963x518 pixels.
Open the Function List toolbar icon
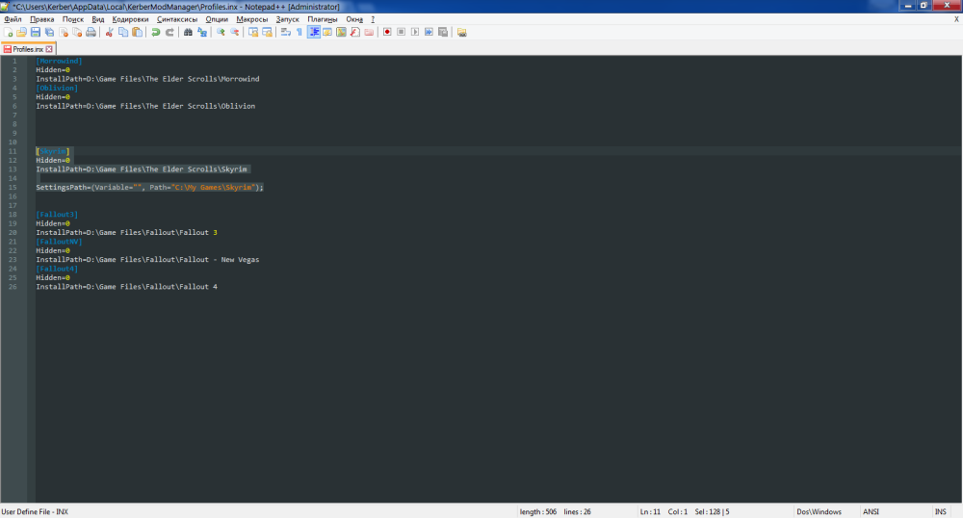tap(355, 32)
